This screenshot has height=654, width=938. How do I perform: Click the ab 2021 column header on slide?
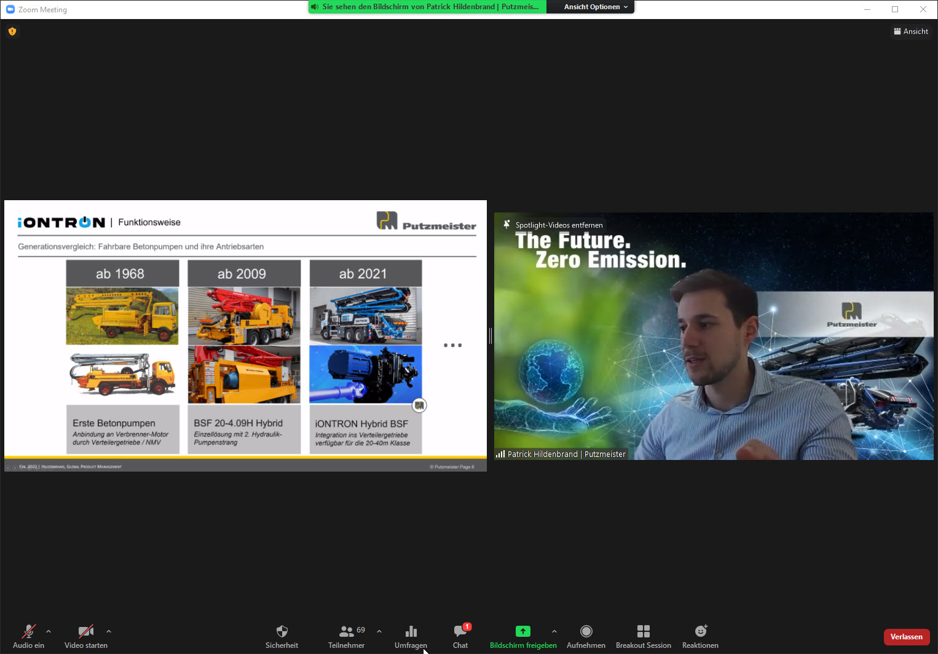(366, 273)
